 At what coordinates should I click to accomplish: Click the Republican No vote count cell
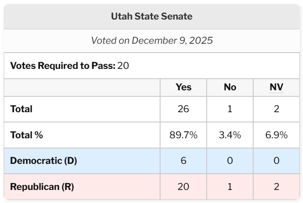point(230,187)
